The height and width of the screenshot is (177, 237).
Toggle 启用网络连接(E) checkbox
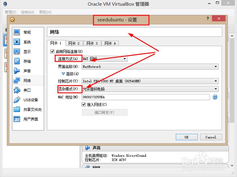point(52,51)
